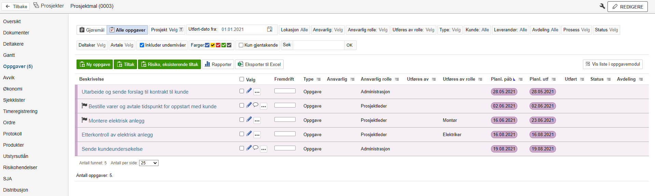Open the Status Velg filter dropdown
Image resolution: width=655 pixels, height=196 pixels.
coord(606,30)
